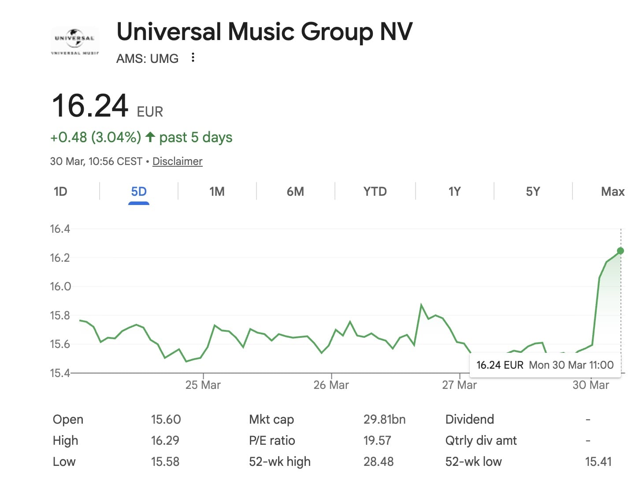
Task: Show the Max time range
Action: pos(613,192)
